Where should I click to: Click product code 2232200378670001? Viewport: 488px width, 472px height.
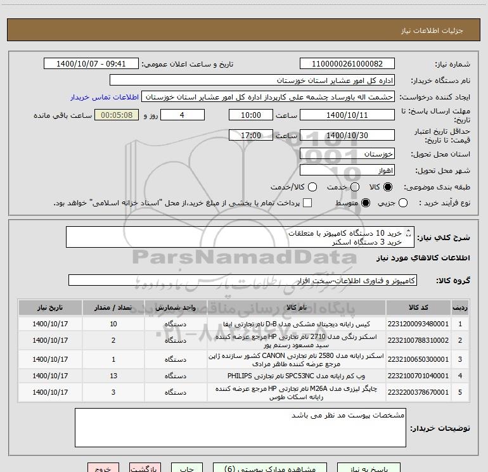click(418, 392)
